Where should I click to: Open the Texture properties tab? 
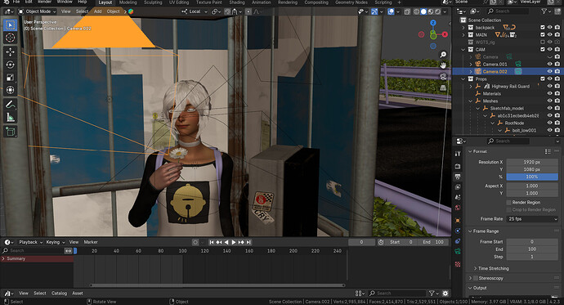pos(458,264)
